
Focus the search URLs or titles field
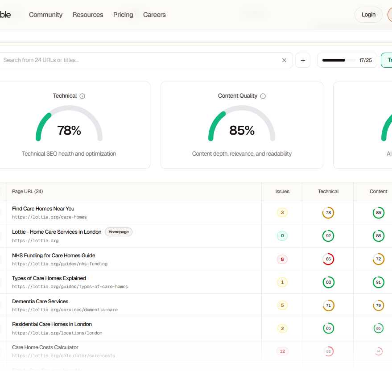tap(138, 60)
